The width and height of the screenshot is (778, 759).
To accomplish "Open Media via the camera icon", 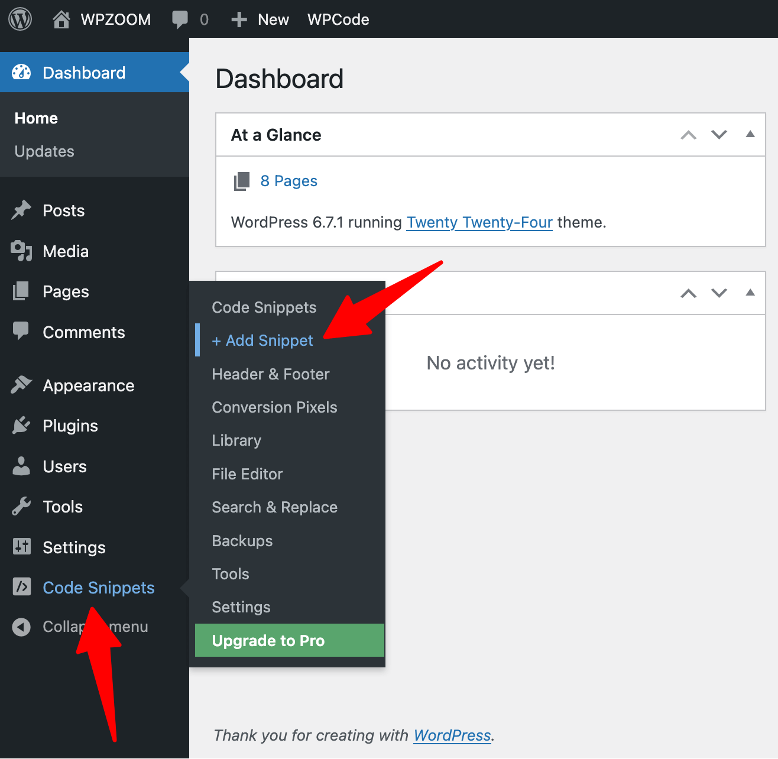I will pos(21,251).
